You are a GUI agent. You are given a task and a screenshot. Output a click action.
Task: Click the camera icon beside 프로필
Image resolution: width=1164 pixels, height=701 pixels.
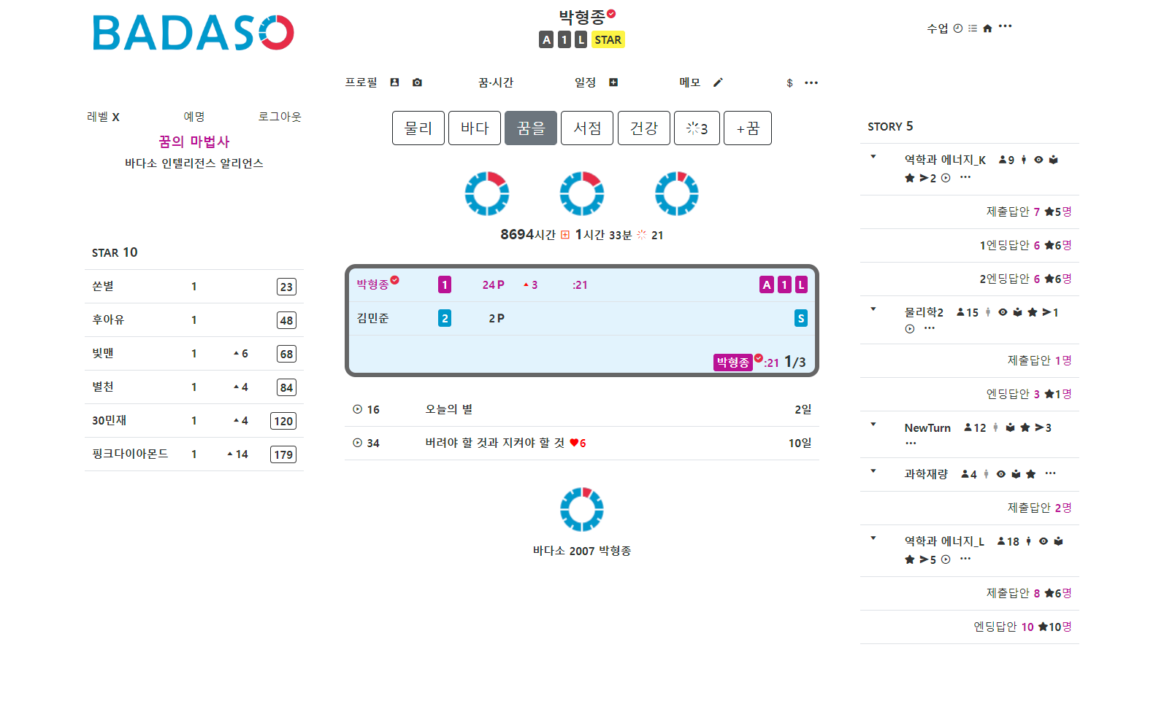tap(417, 82)
